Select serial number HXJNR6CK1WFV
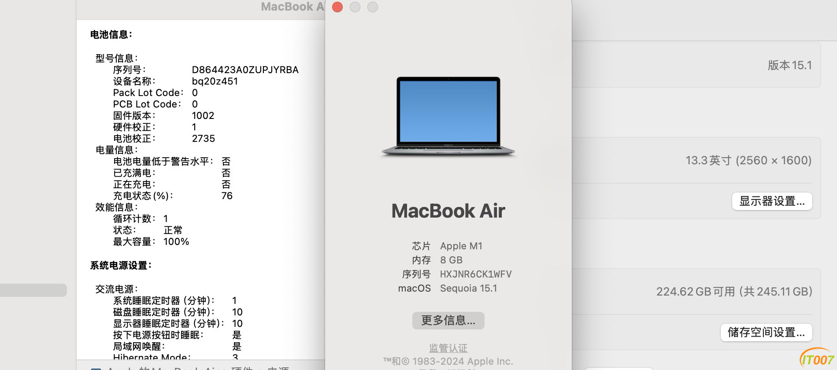Image resolution: width=837 pixels, height=370 pixels. pyautogui.click(x=476, y=274)
